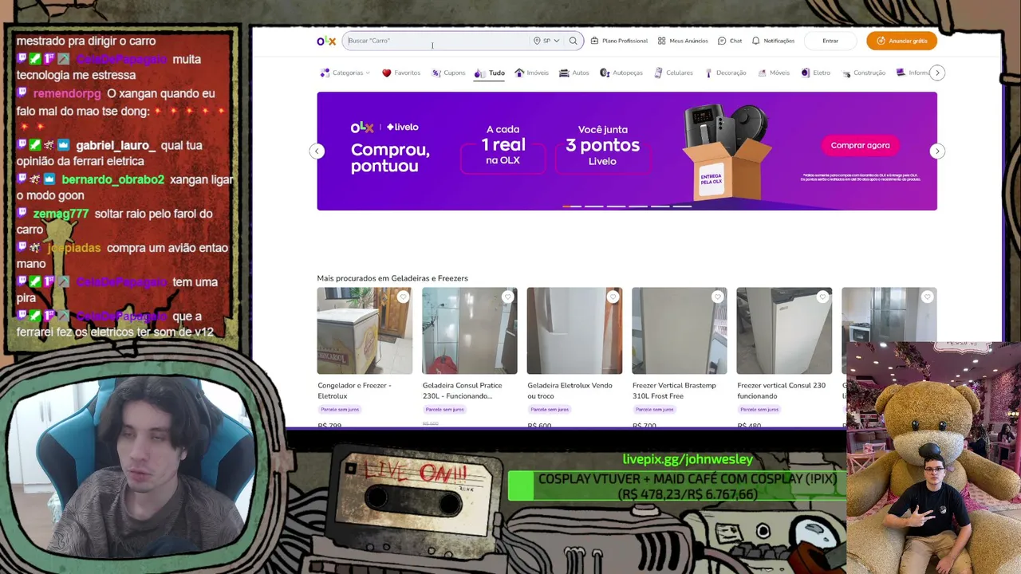Open the Construção category

pos(863,73)
